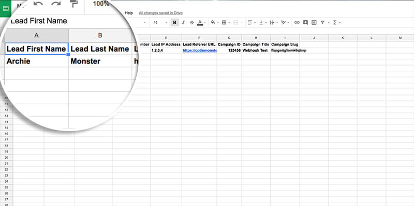
Task: Toggle strikethrough formatting in the toolbar
Action: (191, 23)
